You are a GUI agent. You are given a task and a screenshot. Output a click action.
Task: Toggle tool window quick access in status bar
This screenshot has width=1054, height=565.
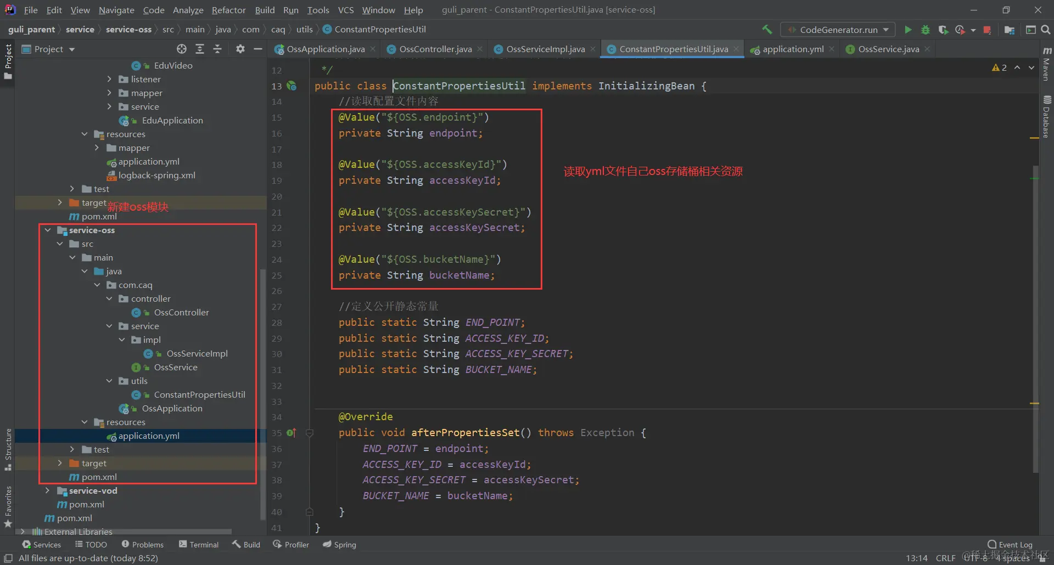pos(8,558)
